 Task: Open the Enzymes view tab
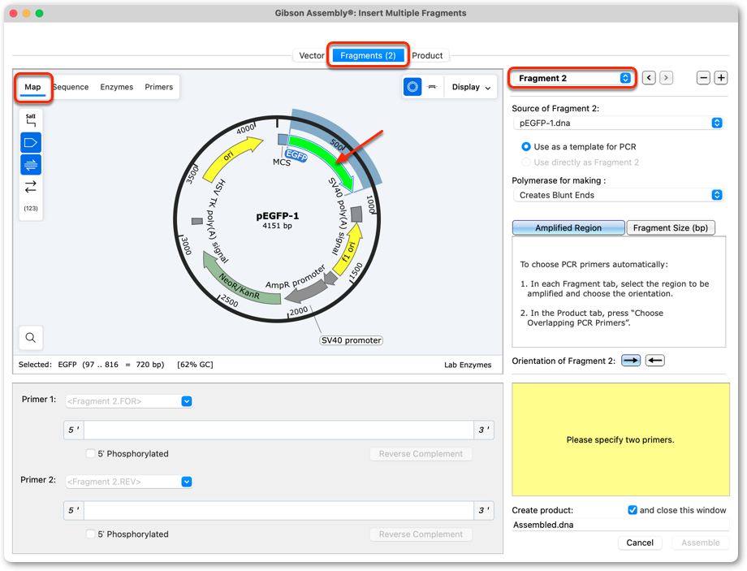tap(116, 87)
